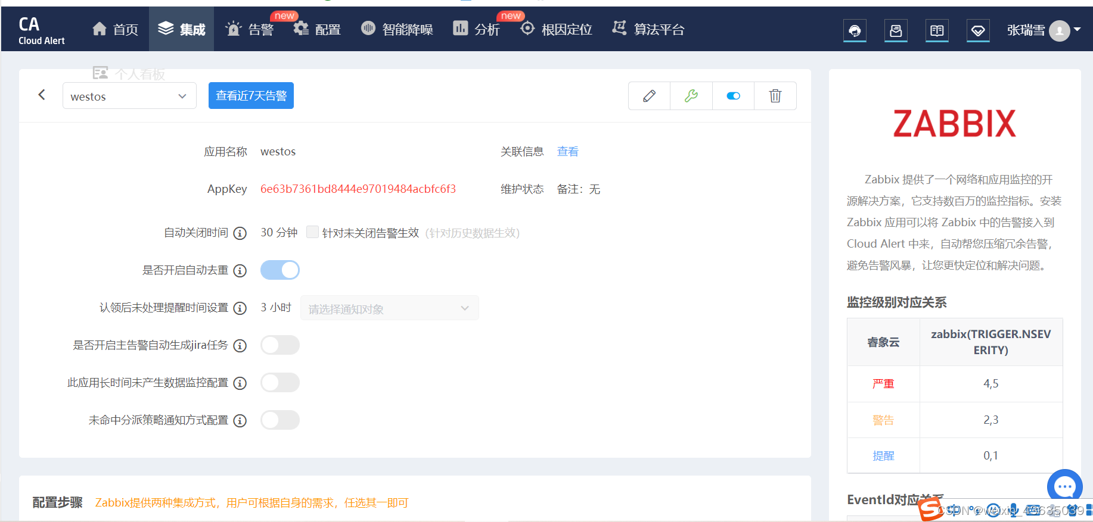Click the red AppKey value

[358, 189]
